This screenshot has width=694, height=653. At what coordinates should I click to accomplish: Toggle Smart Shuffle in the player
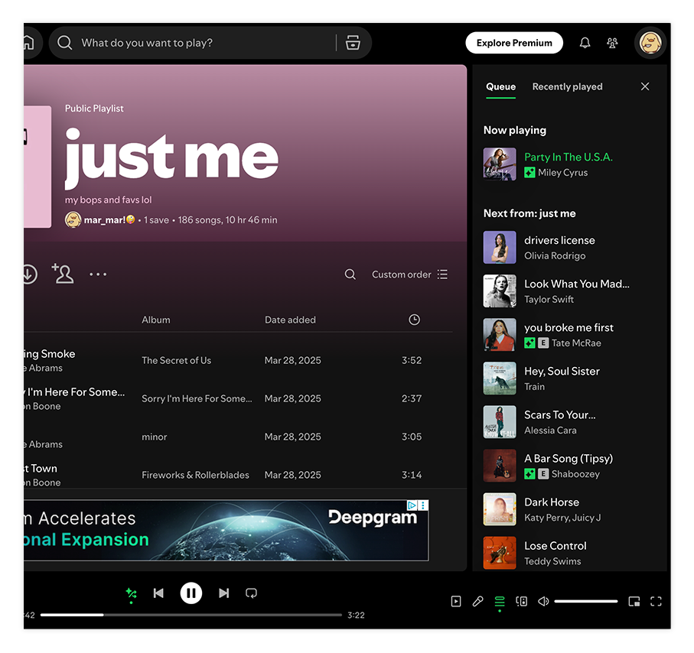(131, 593)
